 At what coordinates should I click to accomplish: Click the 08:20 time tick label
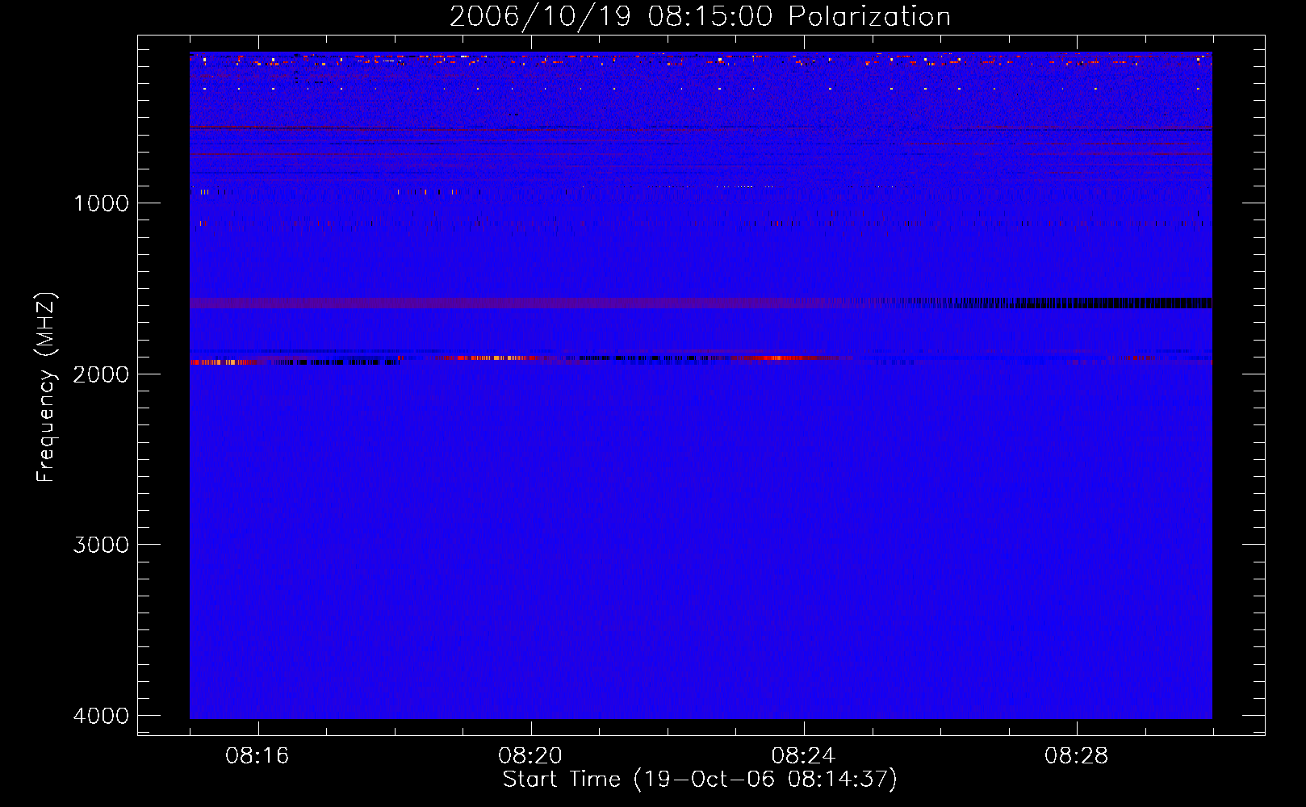point(530,756)
